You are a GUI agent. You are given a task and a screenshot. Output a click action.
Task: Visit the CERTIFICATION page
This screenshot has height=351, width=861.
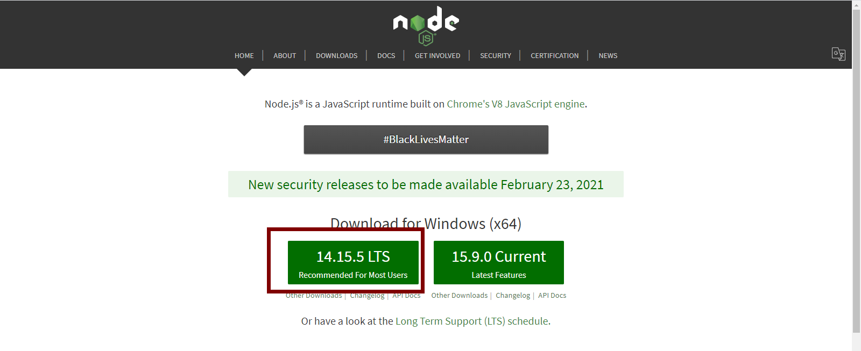tap(555, 55)
